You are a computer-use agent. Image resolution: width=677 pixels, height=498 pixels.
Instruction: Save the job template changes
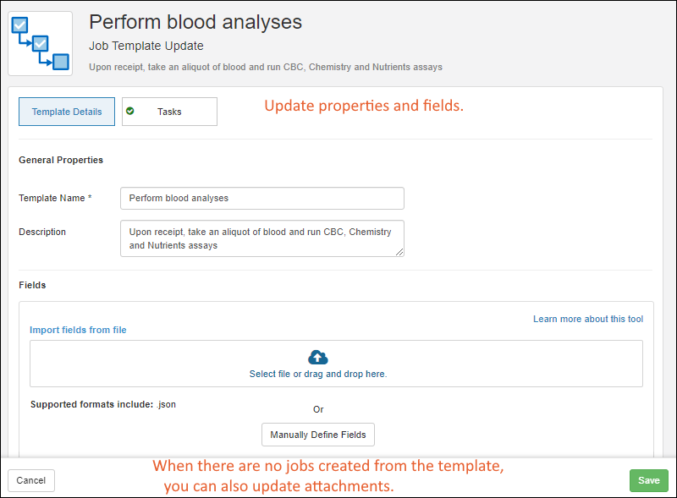coord(648,480)
